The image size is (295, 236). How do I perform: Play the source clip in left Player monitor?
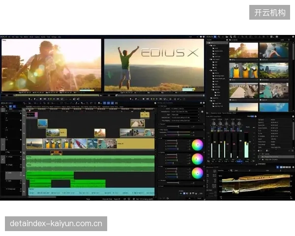click(x=51, y=99)
